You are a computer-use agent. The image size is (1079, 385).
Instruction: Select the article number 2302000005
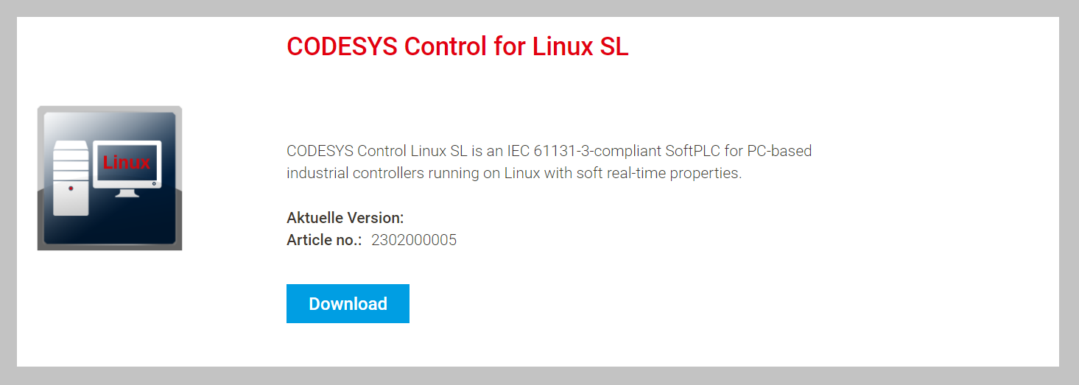click(414, 240)
